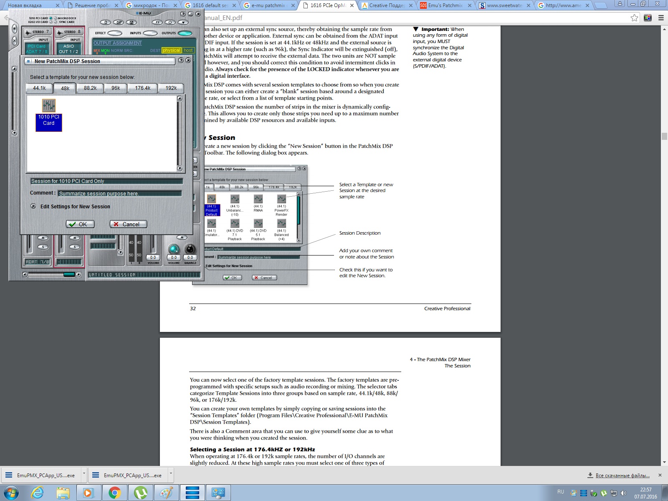This screenshot has height=501, width=668.
Task: Click the waveform icon on Stereo 8 strip
Action: 60,32
